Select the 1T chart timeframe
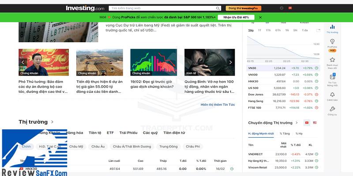Image resolution: width=353 pixels, height=176 pixels. click(259, 30)
